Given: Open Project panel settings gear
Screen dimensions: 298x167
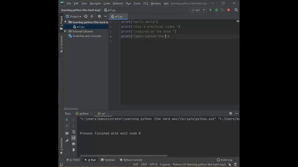Looking at the screenshot, I should click(x=99, y=17).
